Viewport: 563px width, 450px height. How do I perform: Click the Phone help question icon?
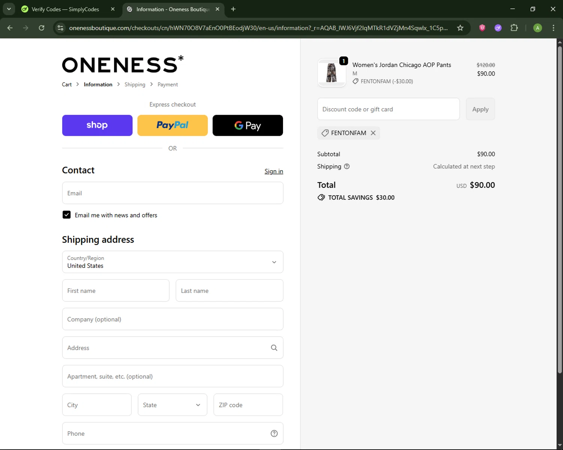(x=274, y=433)
